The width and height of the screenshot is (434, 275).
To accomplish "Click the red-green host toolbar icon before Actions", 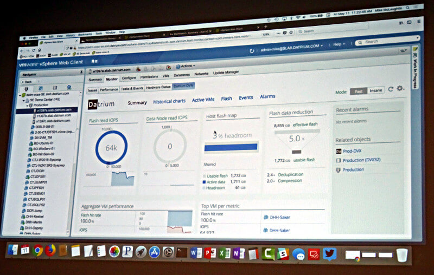I will tap(168, 67).
